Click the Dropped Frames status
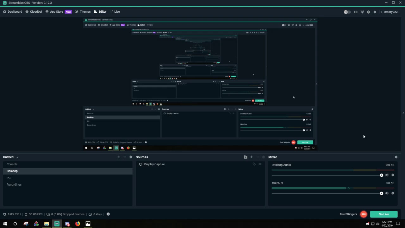 65,214
